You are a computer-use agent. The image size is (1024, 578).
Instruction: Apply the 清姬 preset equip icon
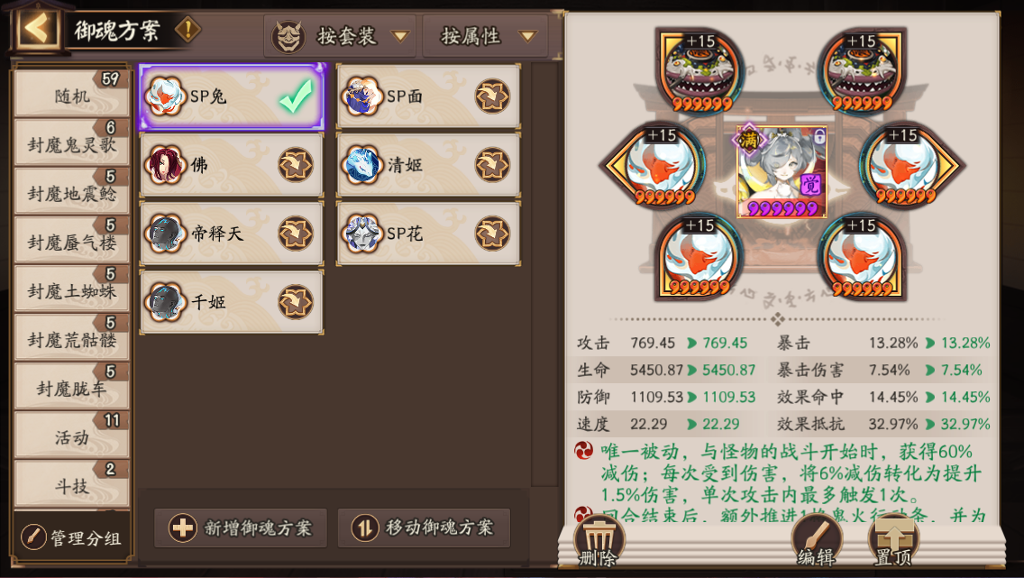pyautogui.click(x=492, y=165)
